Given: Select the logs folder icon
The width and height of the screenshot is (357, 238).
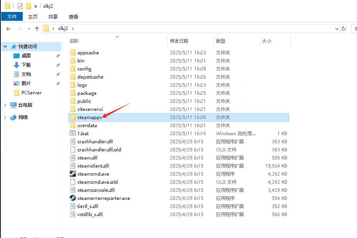Looking at the screenshot, I should click(x=73, y=85).
